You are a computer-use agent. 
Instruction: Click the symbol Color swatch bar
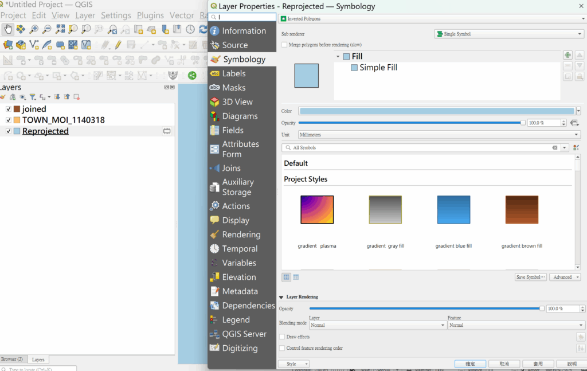pyautogui.click(x=437, y=111)
